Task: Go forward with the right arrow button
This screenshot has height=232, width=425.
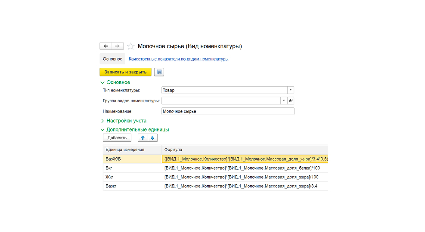Action: click(x=118, y=46)
